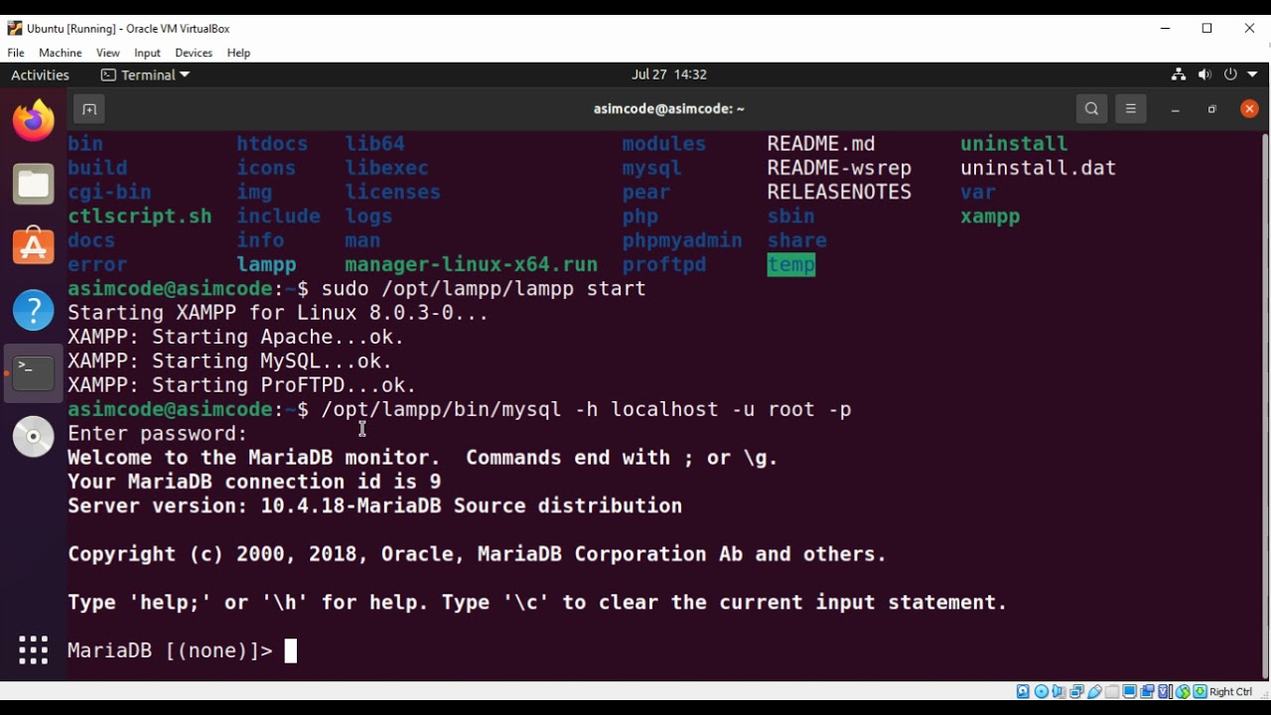The height and width of the screenshot is (715, 1271).
Task: Click the asimcode@asimcode terminal title
Action: [669, 109]
